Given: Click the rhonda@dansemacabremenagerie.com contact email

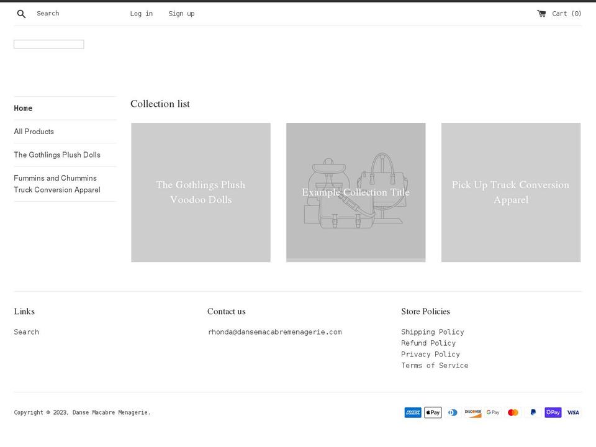Looking at the screenshot, I should 275,332.
